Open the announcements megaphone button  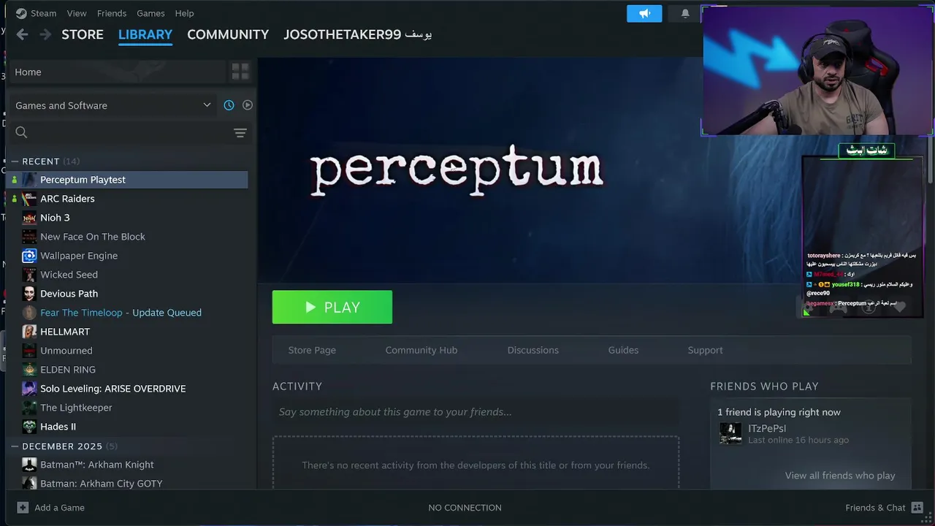(x=644, y=13)
